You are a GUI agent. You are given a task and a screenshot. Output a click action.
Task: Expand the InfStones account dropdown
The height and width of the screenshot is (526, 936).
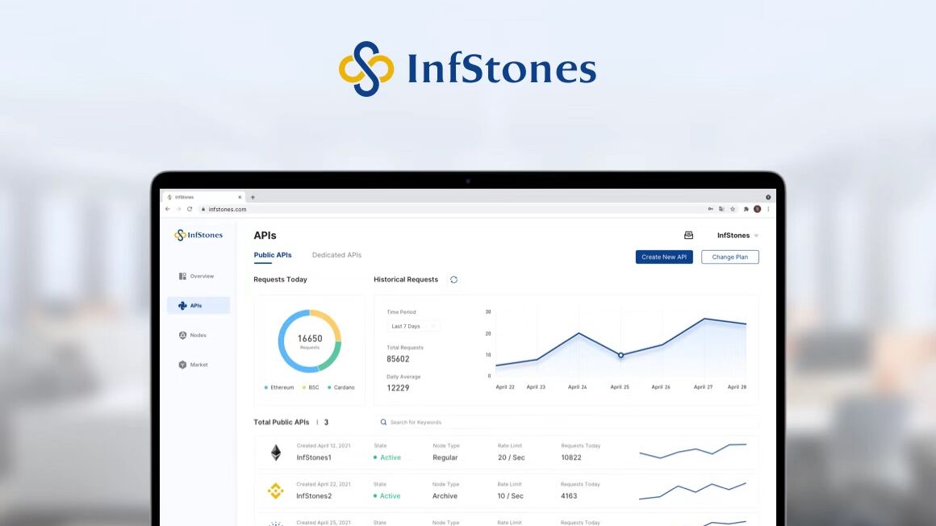[738, 236]
